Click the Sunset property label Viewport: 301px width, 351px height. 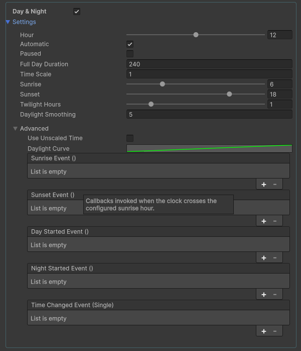point(30,94)
